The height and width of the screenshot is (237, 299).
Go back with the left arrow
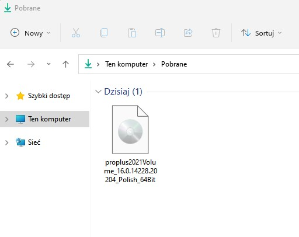click(x=11, y=64)
